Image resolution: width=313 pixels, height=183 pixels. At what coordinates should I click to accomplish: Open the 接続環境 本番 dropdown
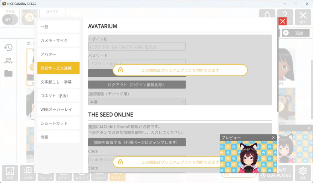[137, 102]
